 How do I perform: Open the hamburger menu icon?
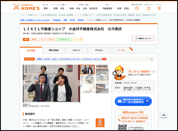pyautogui.click(x=159, y=8)
